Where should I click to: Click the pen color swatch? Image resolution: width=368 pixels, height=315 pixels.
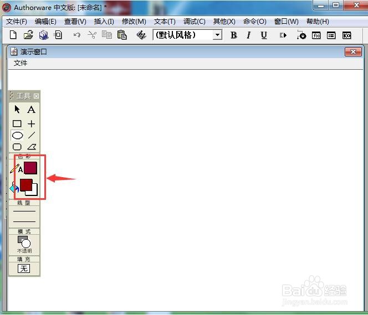pos(30,168)
